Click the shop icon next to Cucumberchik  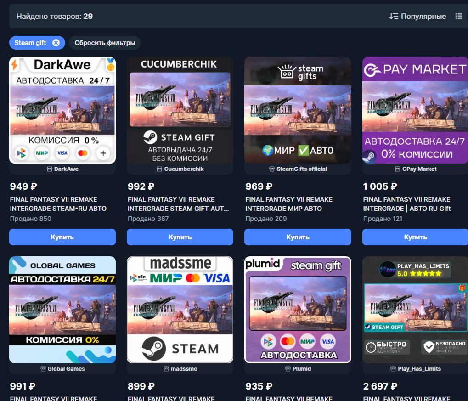point(159,169)
